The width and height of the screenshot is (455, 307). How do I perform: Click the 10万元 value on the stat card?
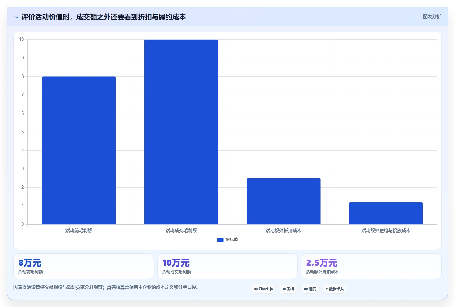(x=176, y=263)
